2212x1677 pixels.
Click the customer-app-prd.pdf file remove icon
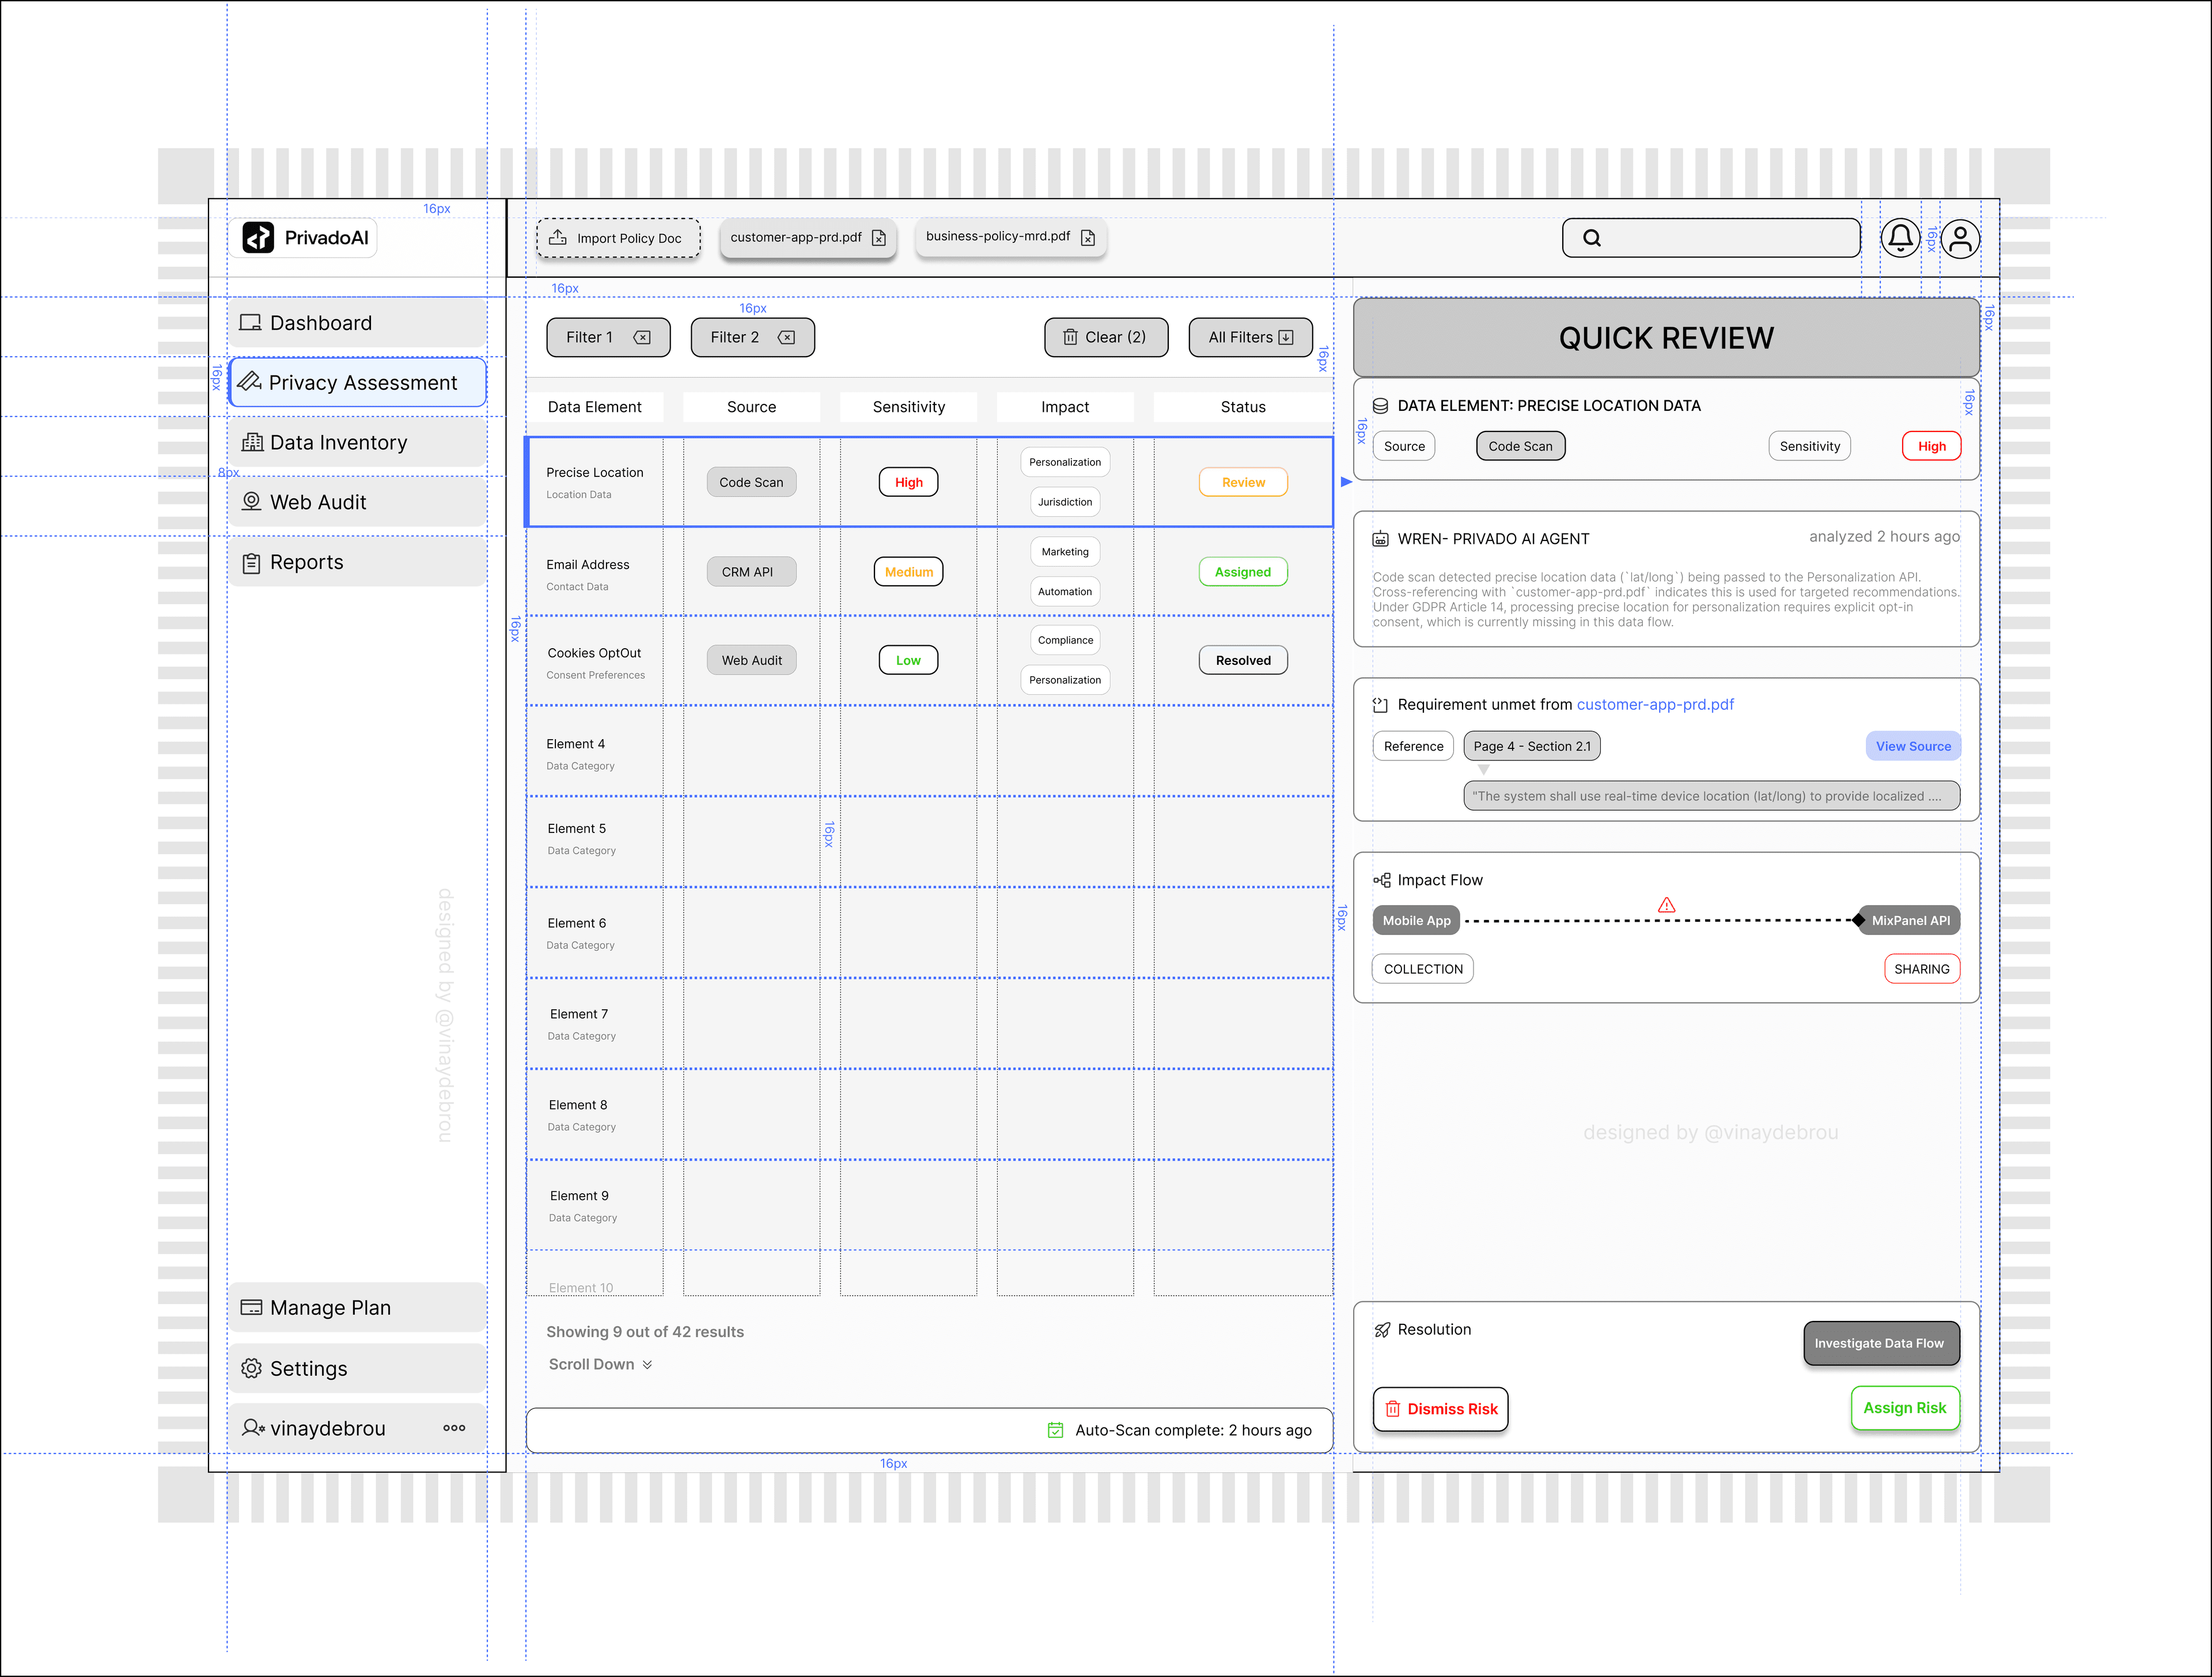(879, 238)
